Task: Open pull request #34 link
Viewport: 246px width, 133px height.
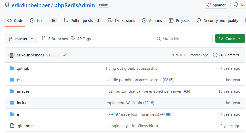Action: (187, 91)
